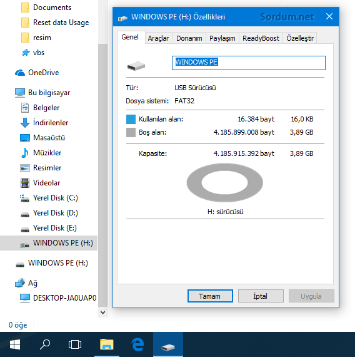Click the OneDrive cloud icon
355x357 pixels.
coord(20,73)
